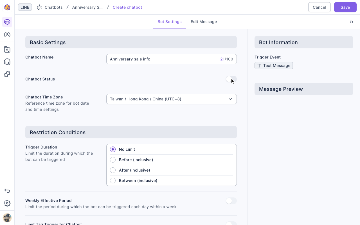Click the Message Preview panel header
Image resolution: width=360 pixels, height=225 pixels.
pos(304,89)
